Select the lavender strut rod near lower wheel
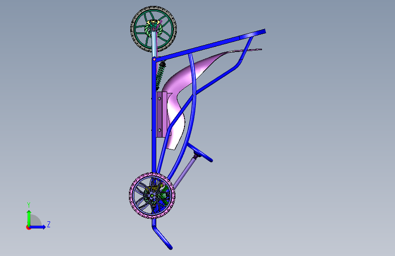 coord(185,173)
